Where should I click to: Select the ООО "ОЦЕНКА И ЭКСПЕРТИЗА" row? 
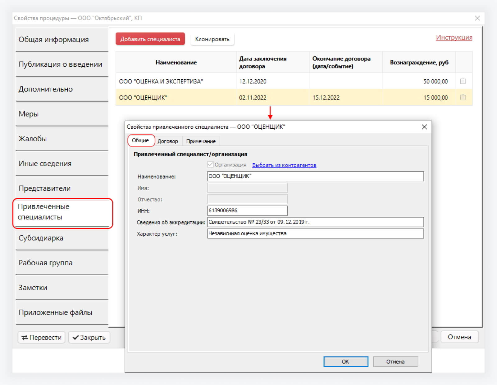(294, 81)
